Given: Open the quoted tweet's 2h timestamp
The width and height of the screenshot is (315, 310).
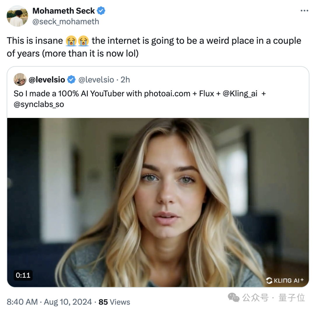Looking at the screenshot, I should 125,80.
